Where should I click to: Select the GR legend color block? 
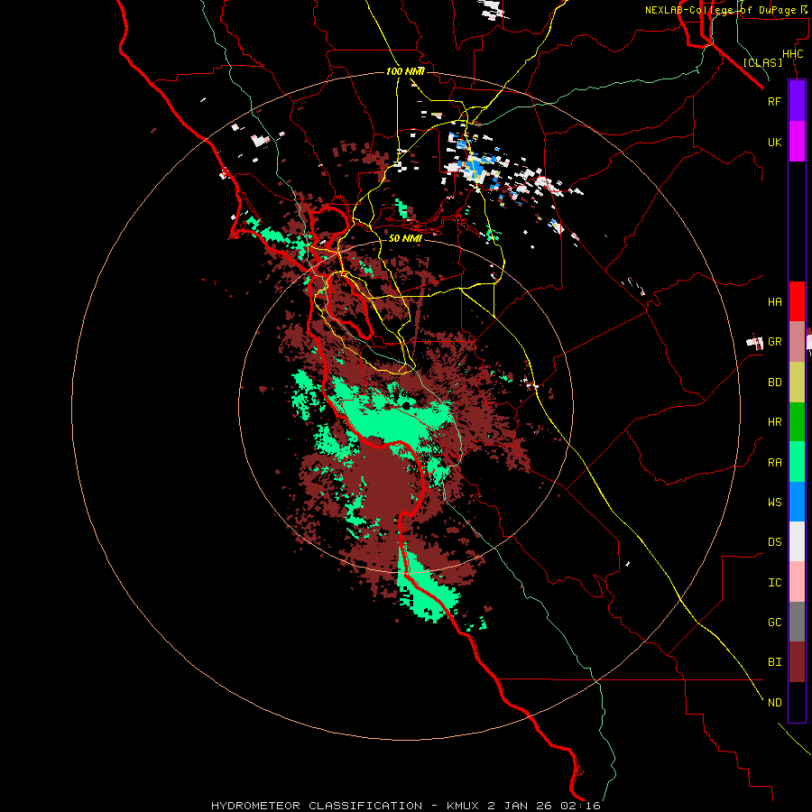tap(797, 342)
